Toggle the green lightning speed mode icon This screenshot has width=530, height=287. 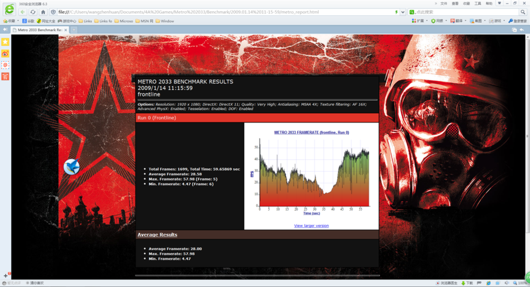point(396,12)
